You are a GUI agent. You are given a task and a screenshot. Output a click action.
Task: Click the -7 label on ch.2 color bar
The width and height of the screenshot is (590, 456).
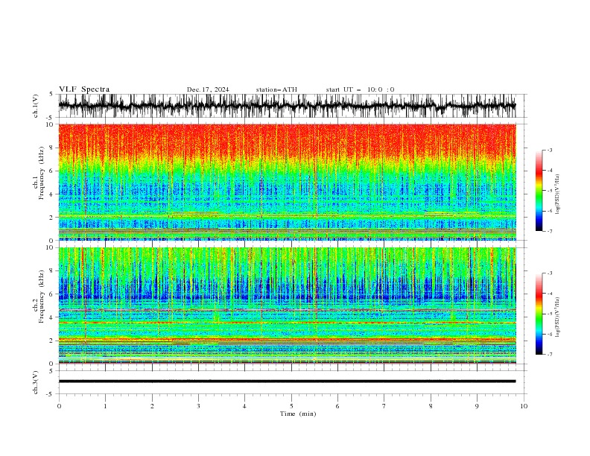(549, 355)
